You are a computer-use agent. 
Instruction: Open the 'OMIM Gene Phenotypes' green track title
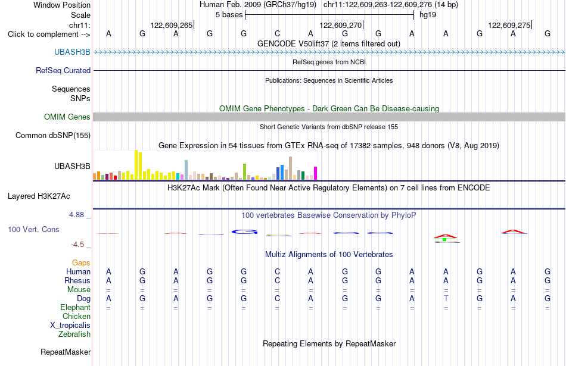[x=329, y=108]
